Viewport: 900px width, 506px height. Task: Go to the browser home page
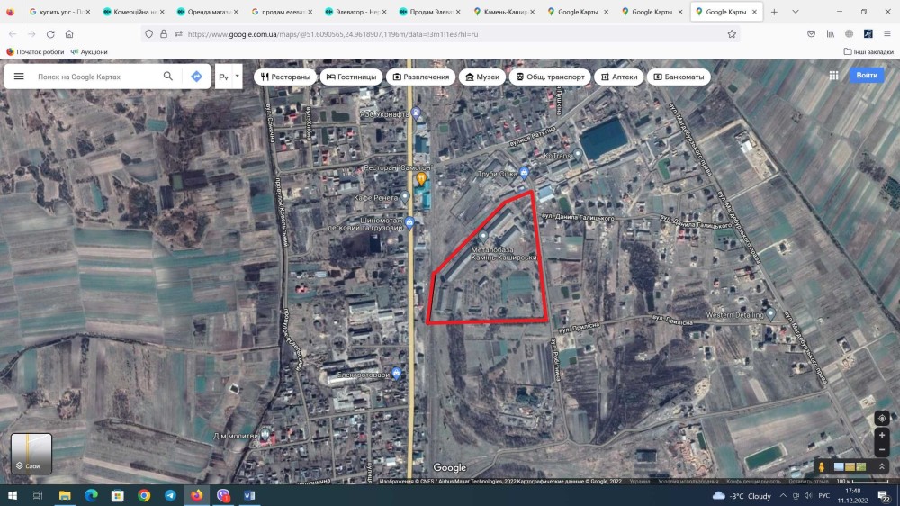click(69, 34)
